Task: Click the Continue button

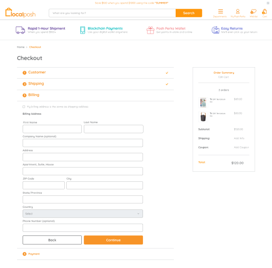Action: (113, 240)
